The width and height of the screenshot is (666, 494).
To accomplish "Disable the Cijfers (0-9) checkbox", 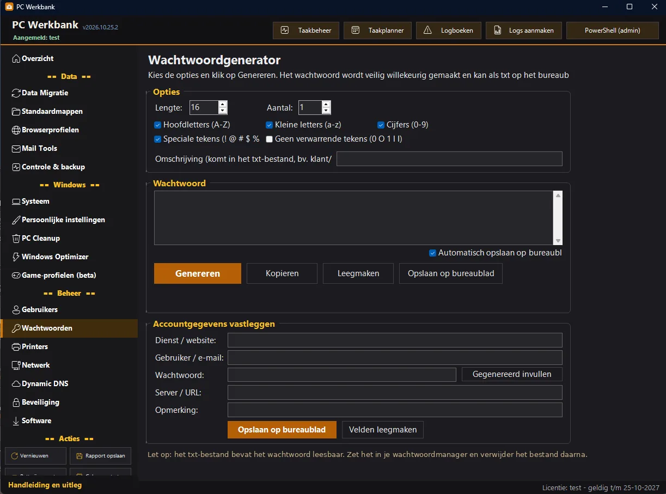I will point(381,125).
